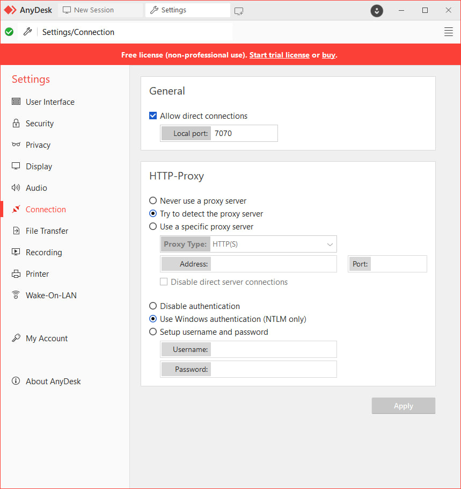Click the green connection status icon
The image size is (461, 489).
tap(9, 32)
